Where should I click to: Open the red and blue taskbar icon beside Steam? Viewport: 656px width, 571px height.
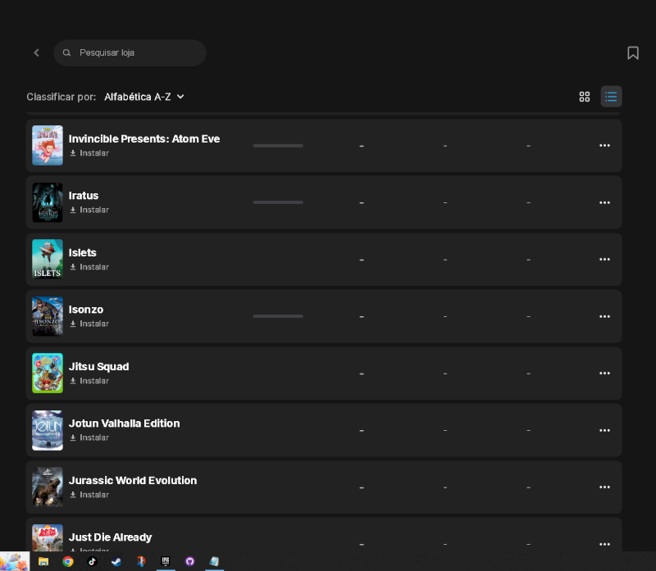[141, 561]
